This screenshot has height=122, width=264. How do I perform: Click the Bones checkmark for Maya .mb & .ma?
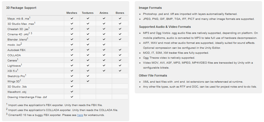click(x=120, y=18)
